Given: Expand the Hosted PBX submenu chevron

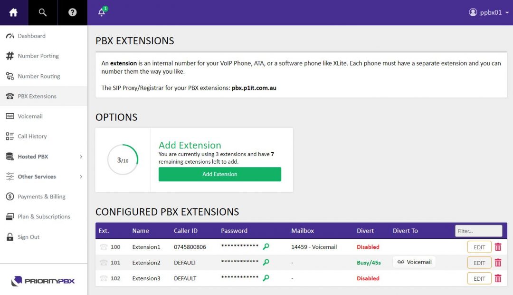Looking at the screenshot, I should tap(81, 157).
